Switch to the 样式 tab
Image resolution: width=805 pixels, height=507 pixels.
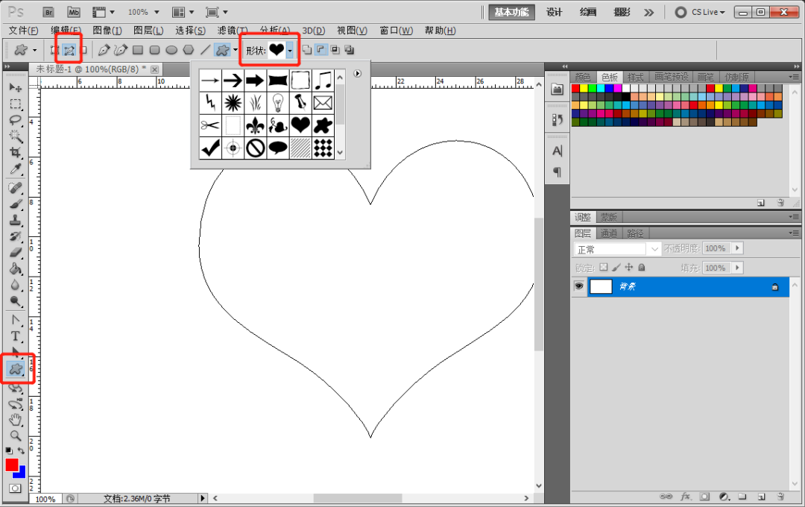tap(636, 77)
